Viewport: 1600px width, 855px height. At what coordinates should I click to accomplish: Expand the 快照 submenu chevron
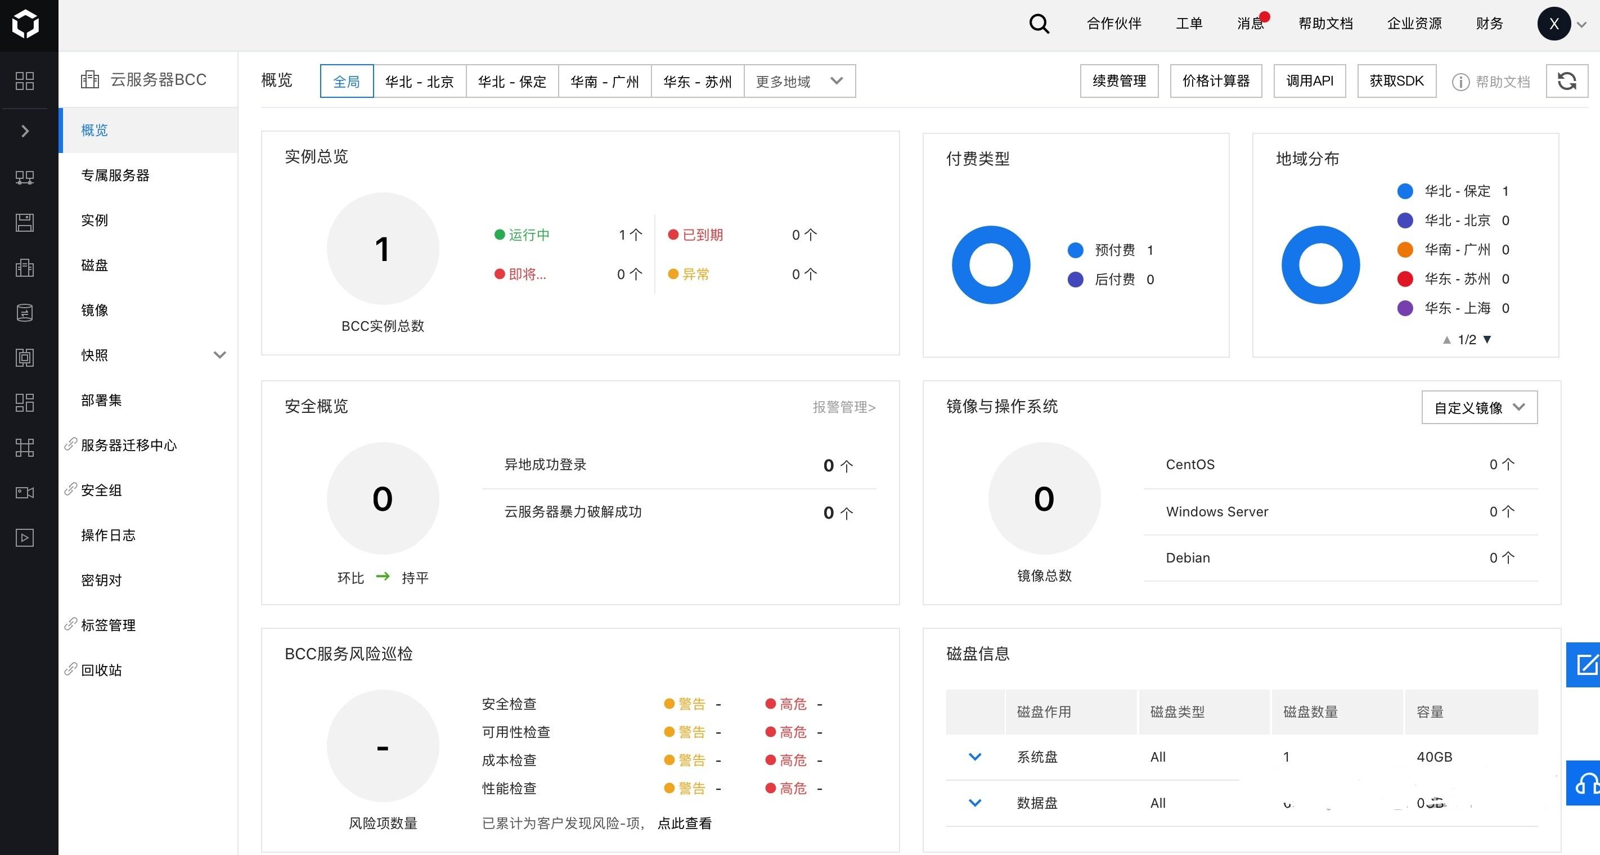coord(220,355)
